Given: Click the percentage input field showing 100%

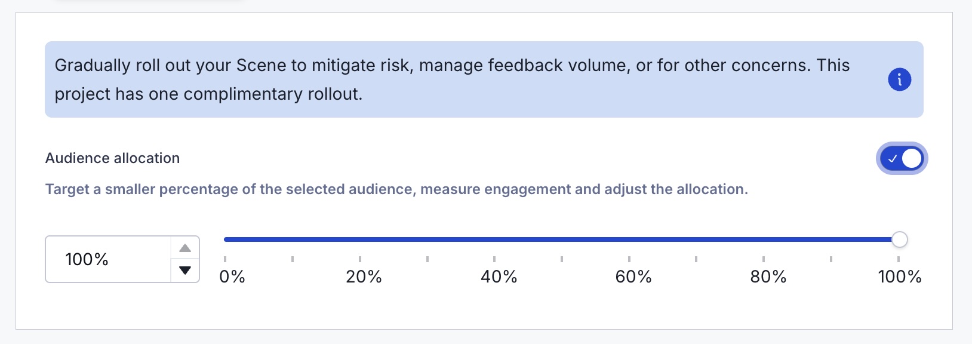Looking at the screenshot, I should coord(107,259).
